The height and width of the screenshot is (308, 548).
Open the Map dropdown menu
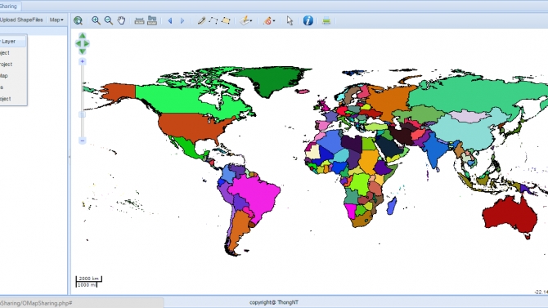pyautogui.click(x=56, y=20)
